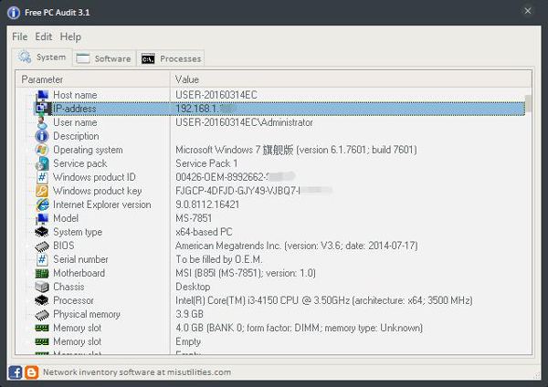The image size is (548, 387).
Task: Click the first Empty Memory slot icon
Action: click(42, 341)
